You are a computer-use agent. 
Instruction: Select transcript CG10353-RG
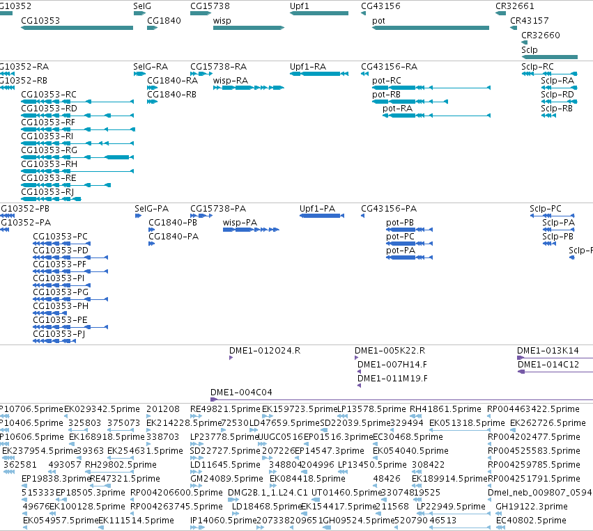point(77,157)
